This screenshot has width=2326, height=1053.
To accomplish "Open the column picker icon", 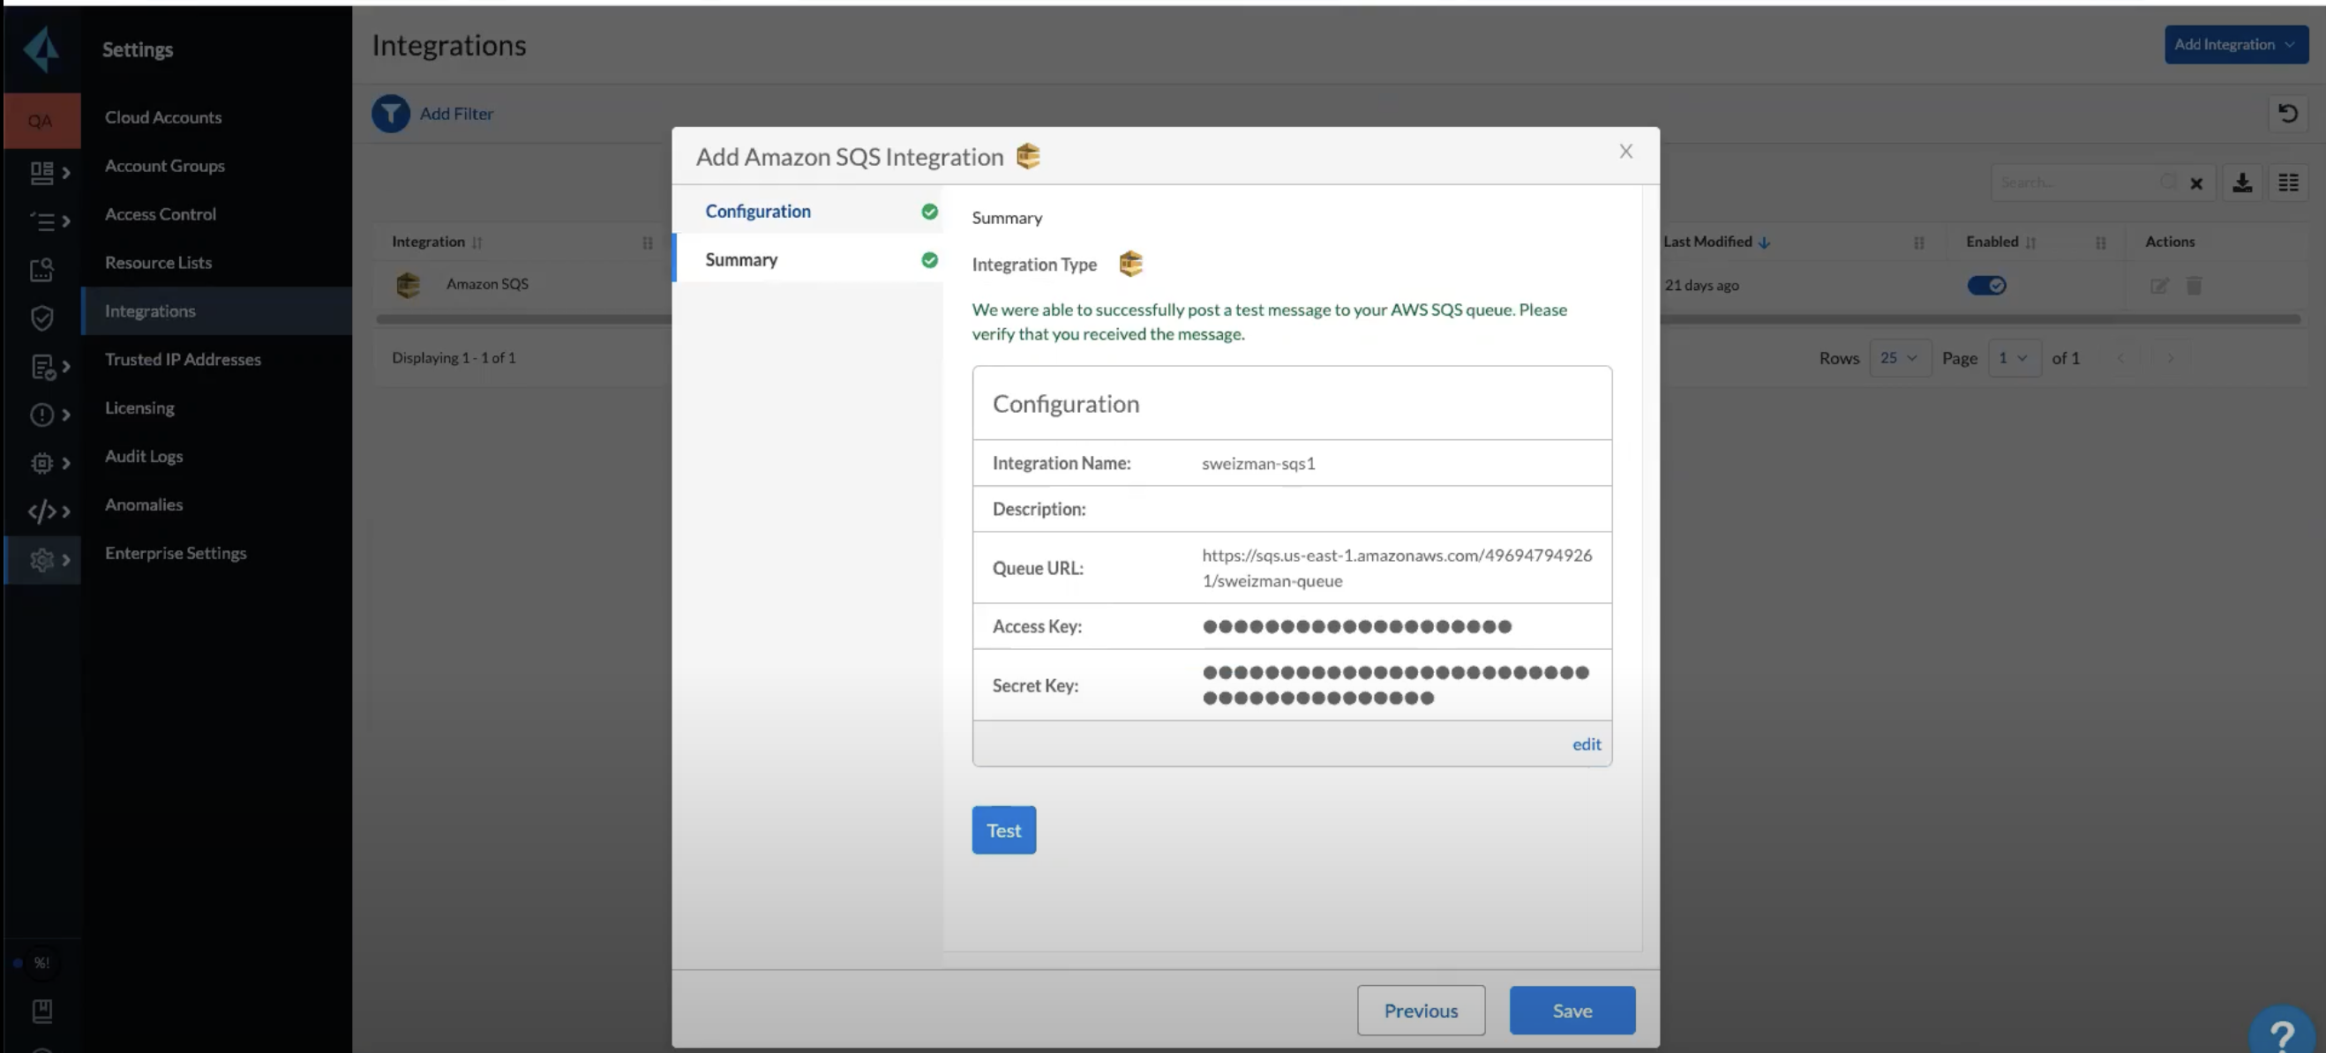I will (x=2287, y=183).
